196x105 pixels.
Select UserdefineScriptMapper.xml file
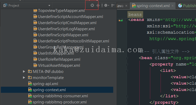[63, 35]
